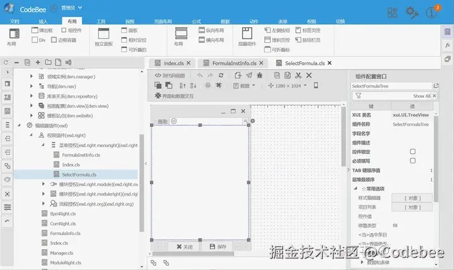Open the 插入 ribbon tab
The image size is (454, 270).
pyautogui.click(x=43, y=21)
